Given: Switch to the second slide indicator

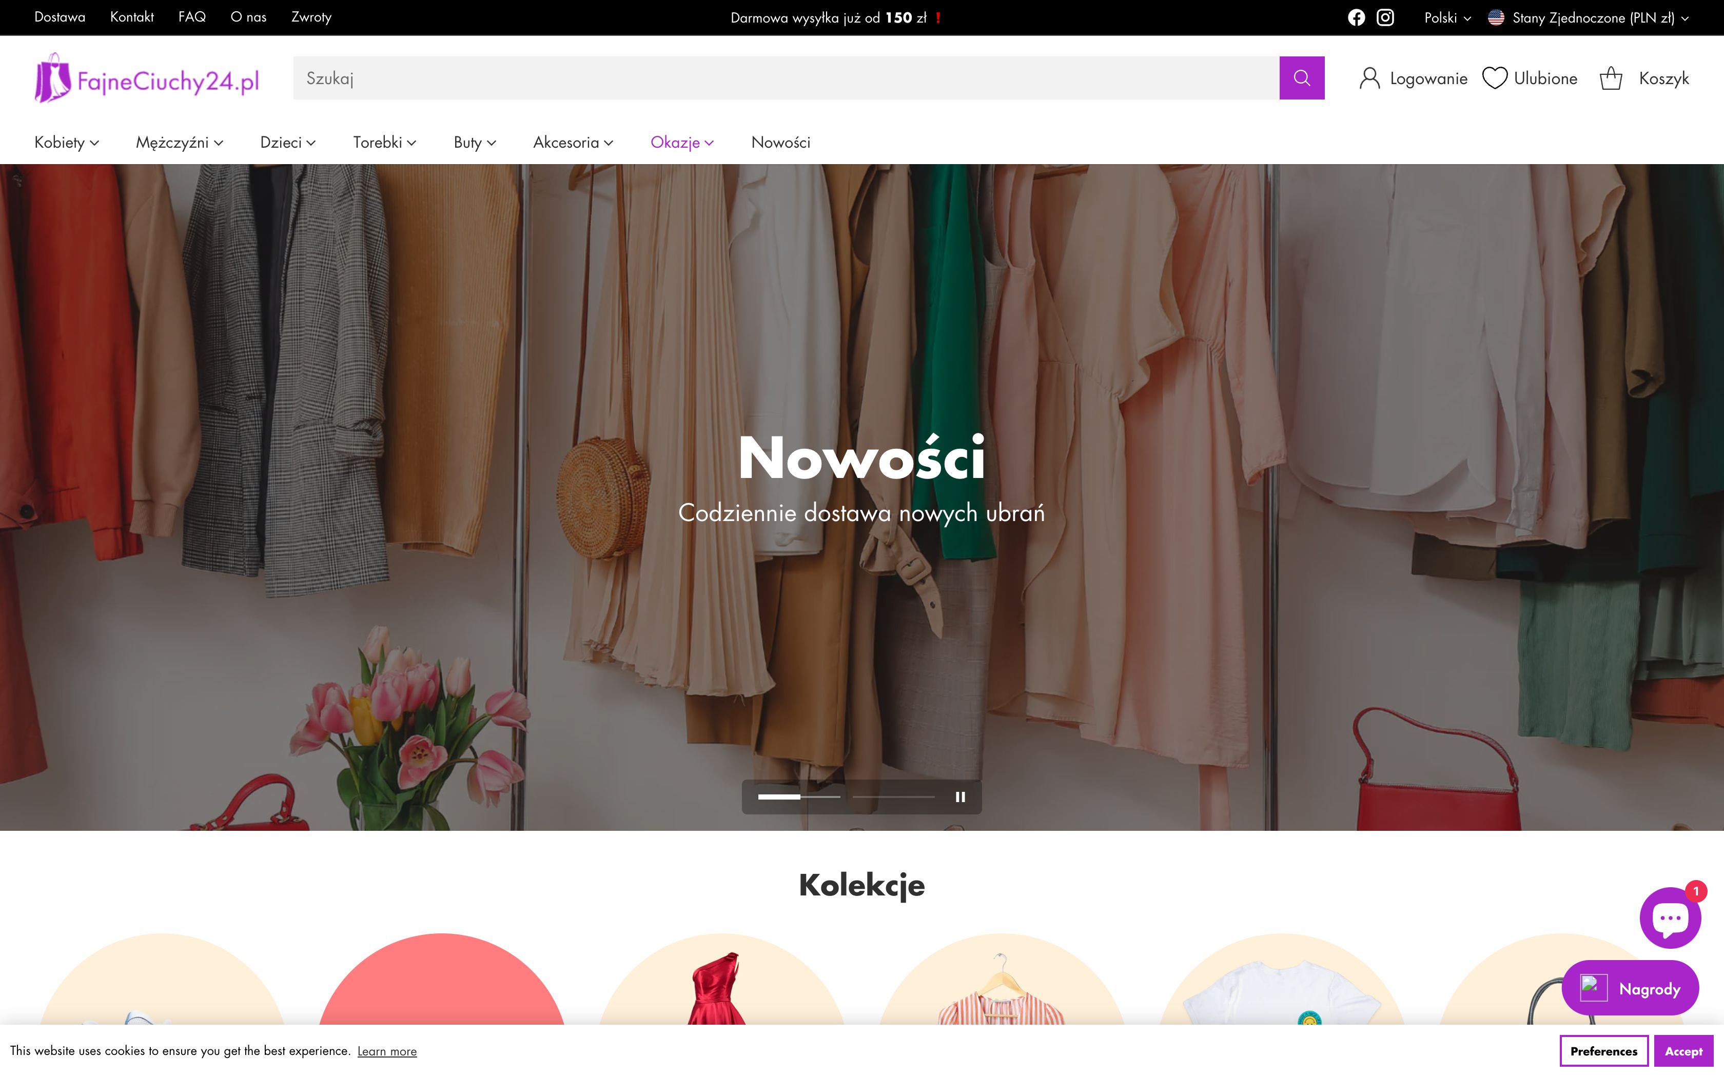Looking at the screenshot, I should [x=893, y=797].
